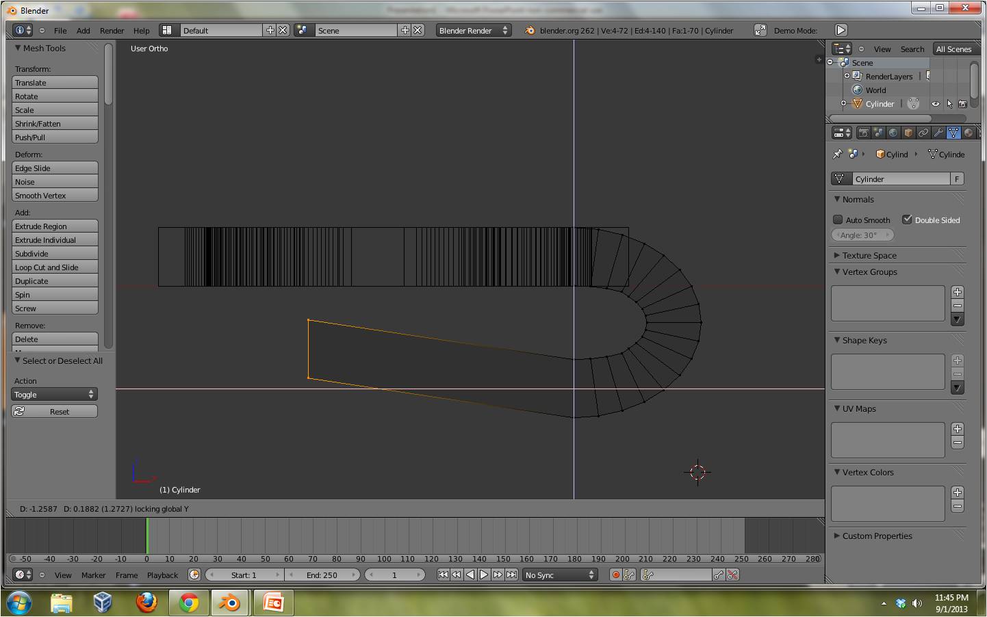Click the Blender logo splash icon

(530, 30)
